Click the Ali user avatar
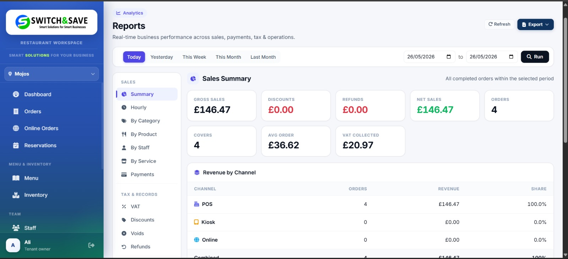568x259 pixels. 13,245
